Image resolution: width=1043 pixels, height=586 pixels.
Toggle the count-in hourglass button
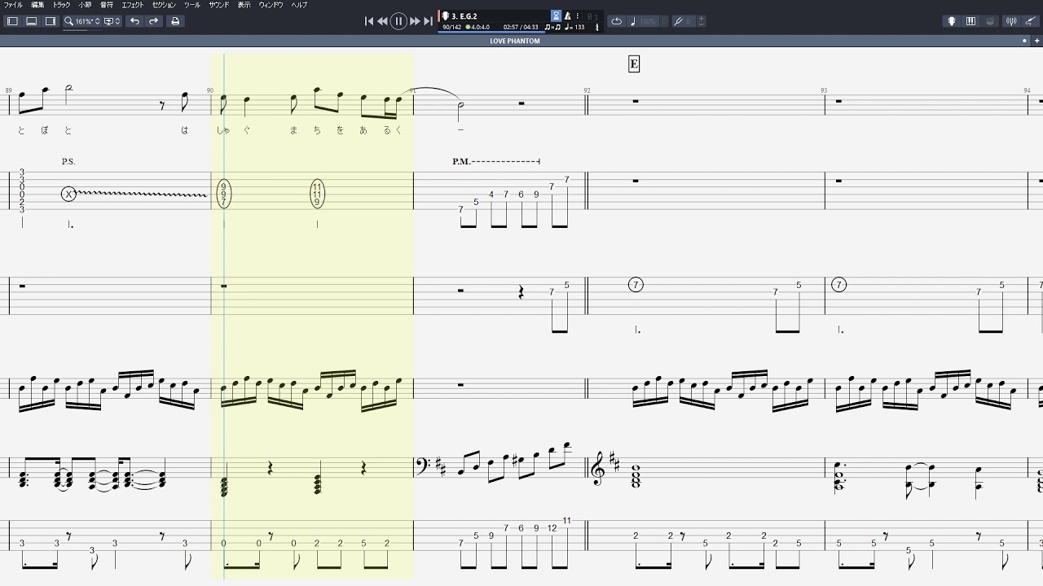click(556, 15)
